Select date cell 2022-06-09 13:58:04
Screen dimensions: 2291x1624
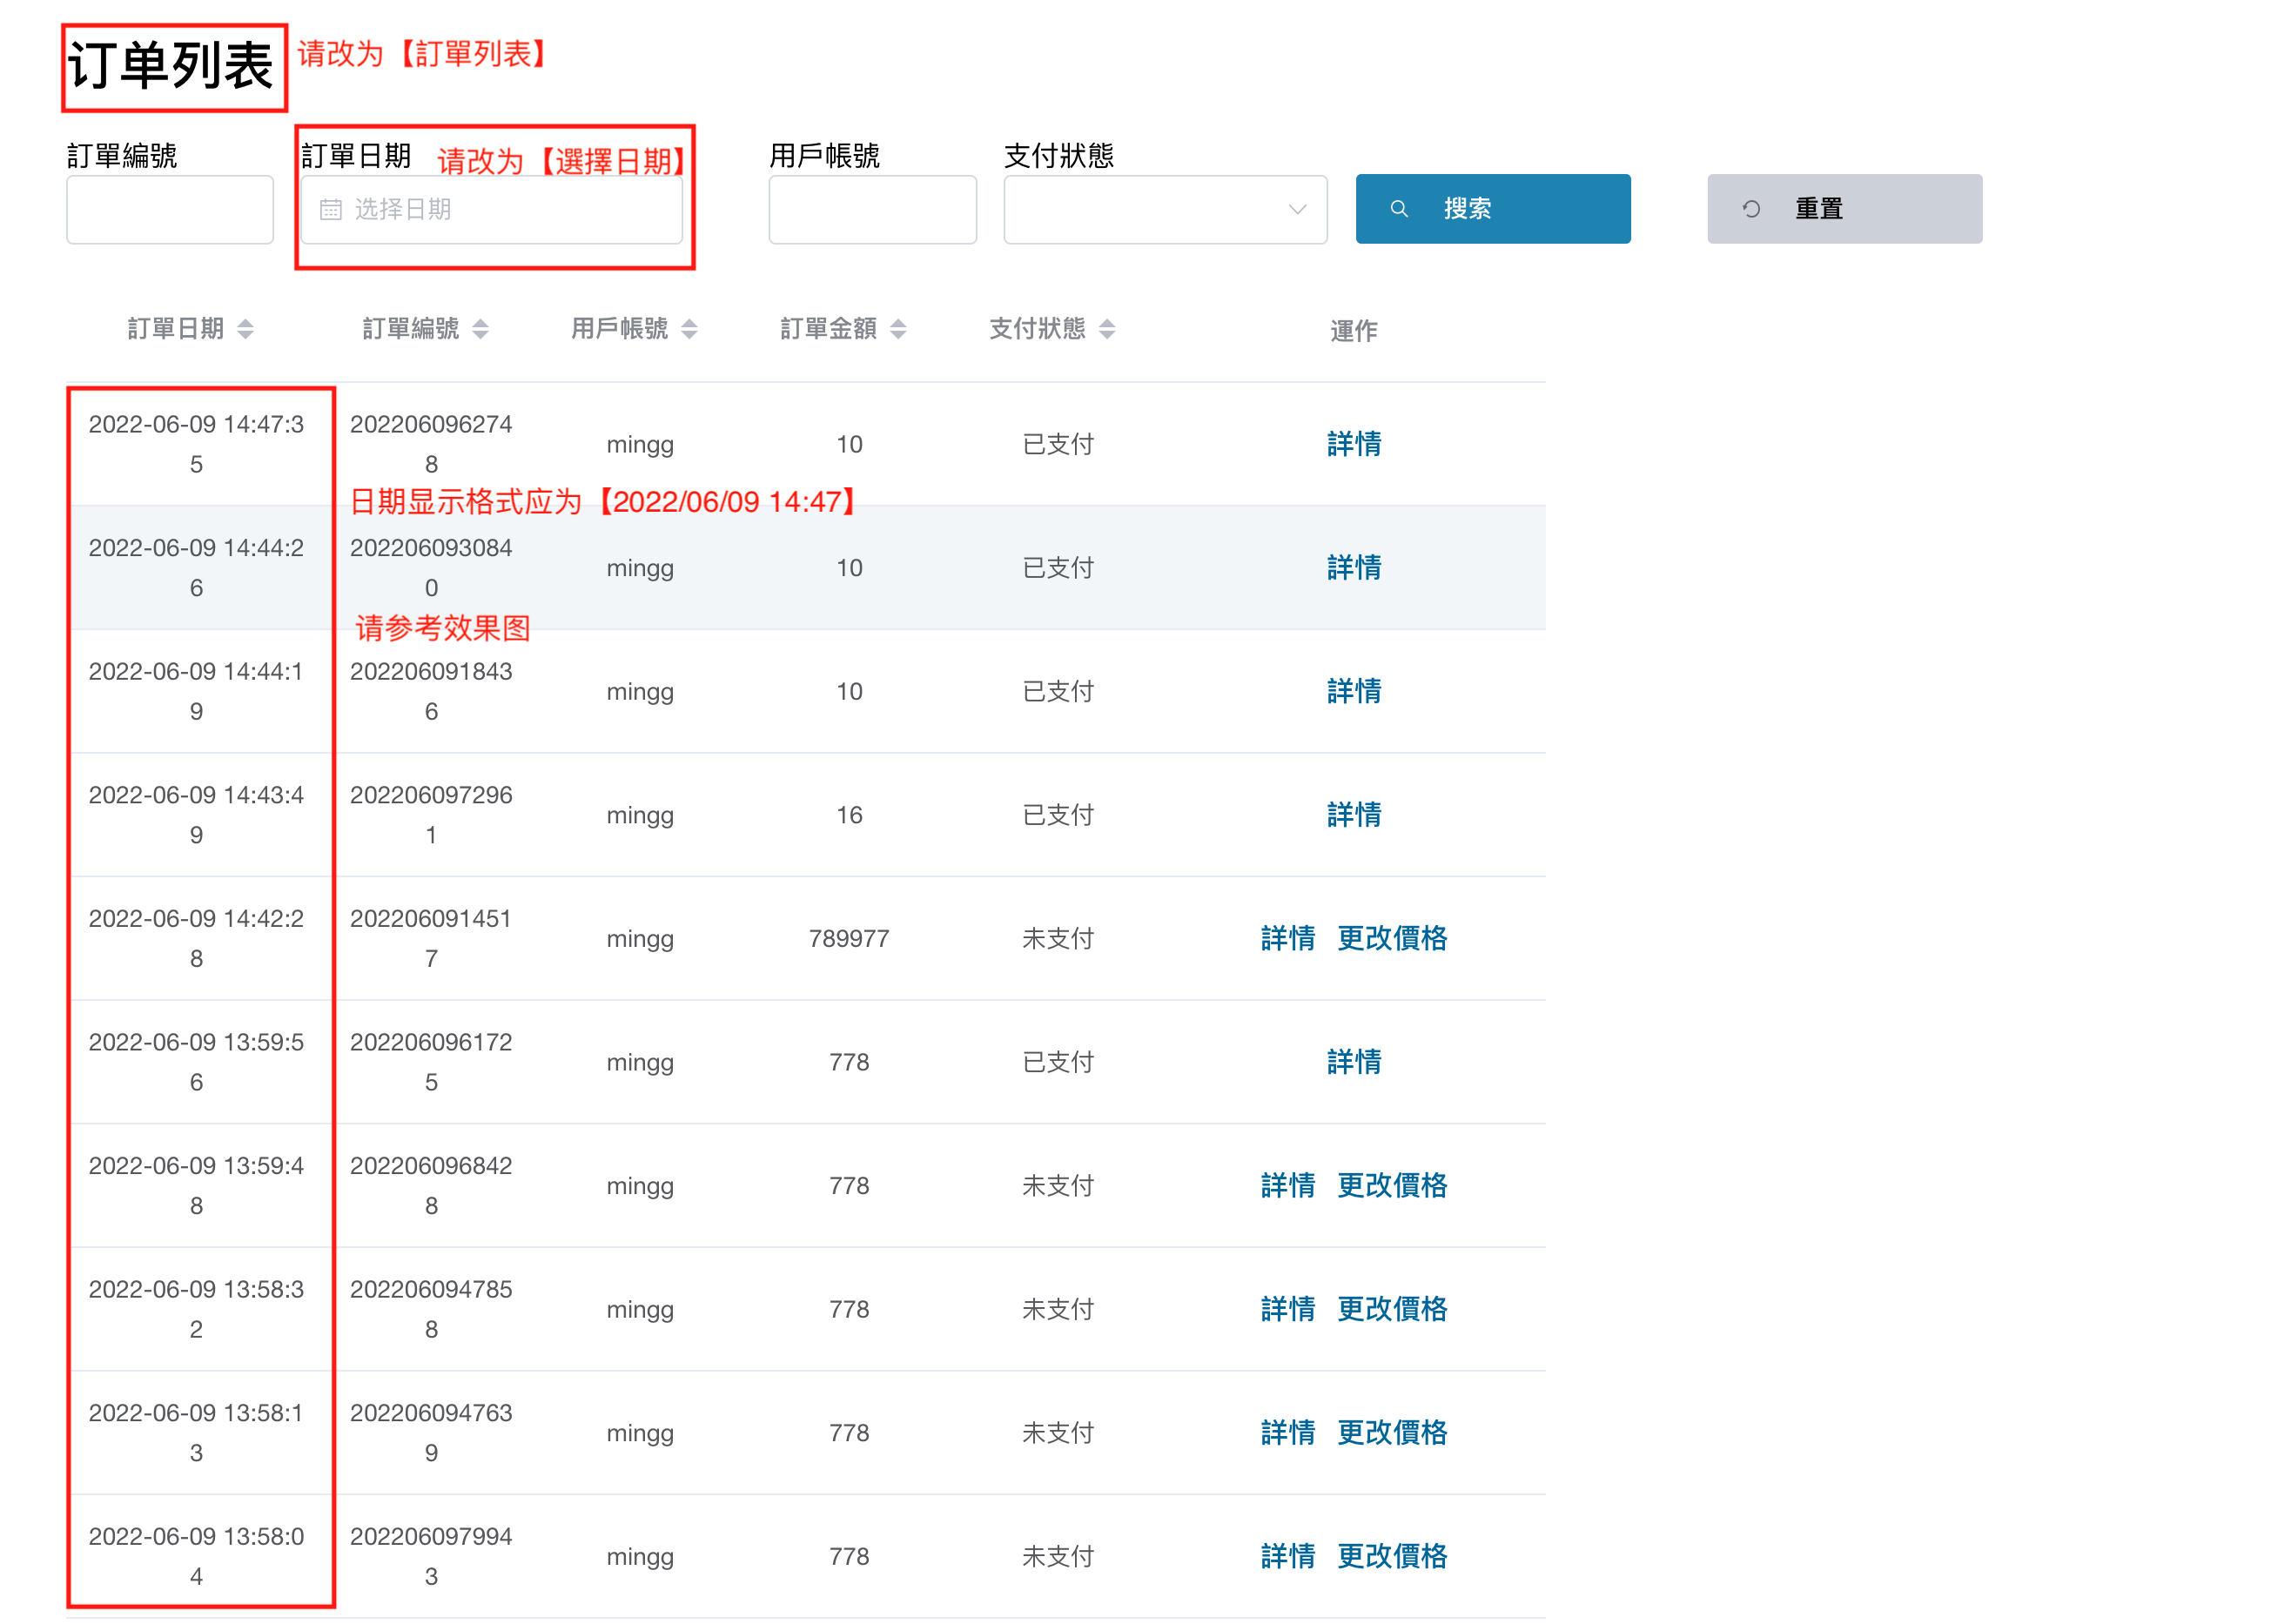click(196, 1555)
